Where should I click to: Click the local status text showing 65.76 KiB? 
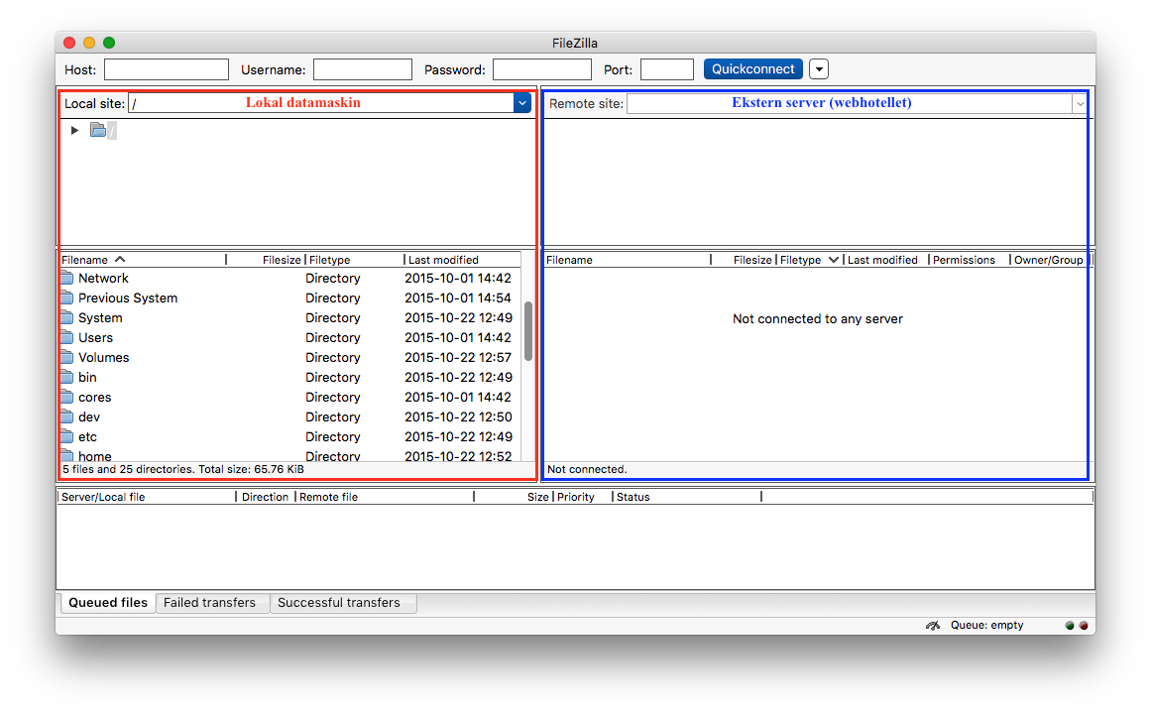183,469
